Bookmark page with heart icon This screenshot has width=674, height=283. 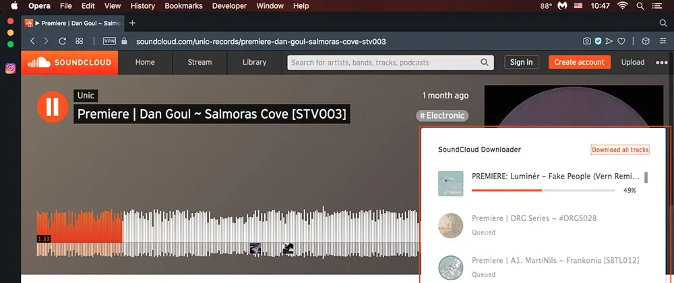[x=621, y=41]
